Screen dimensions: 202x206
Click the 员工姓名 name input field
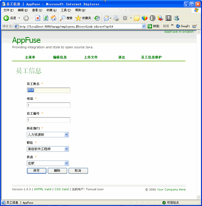coord(49,90)
